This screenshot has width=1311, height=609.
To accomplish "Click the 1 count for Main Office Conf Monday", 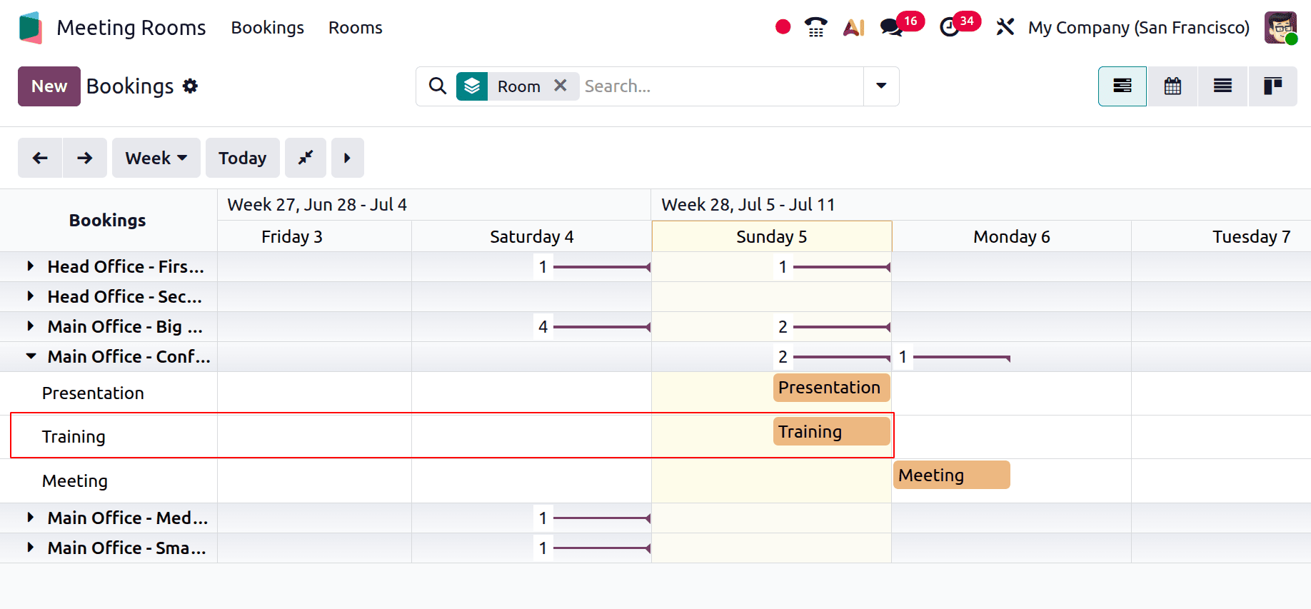I will 903,356.
